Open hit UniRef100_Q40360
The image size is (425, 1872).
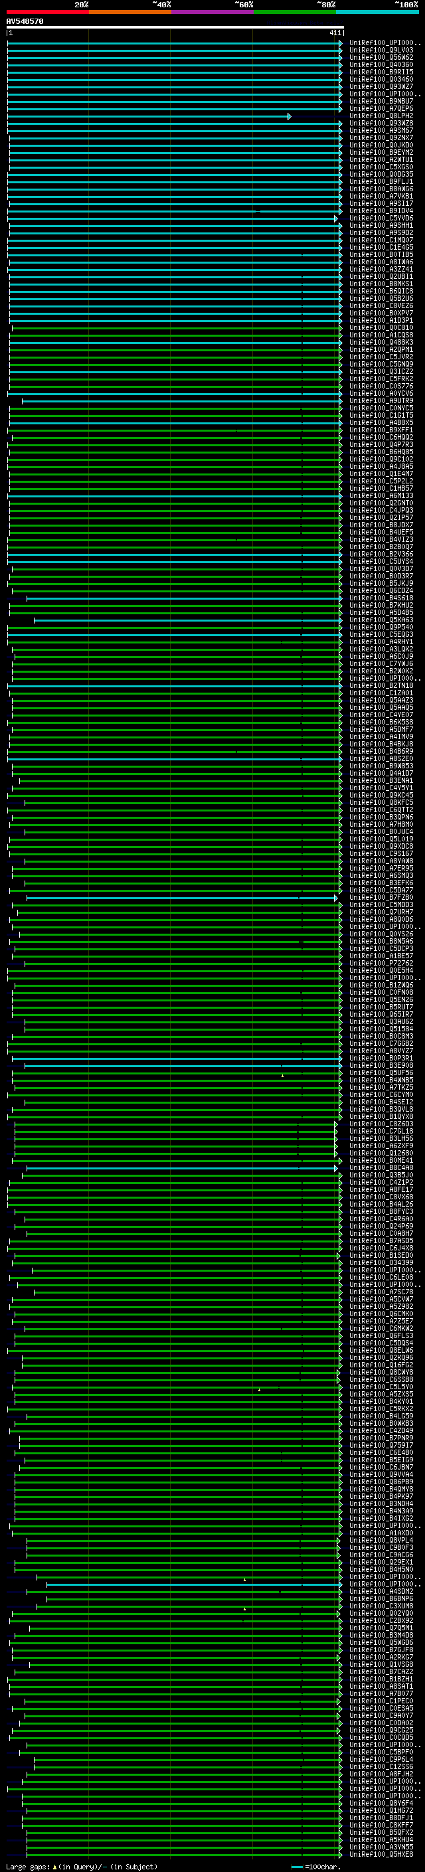point(381,65)
